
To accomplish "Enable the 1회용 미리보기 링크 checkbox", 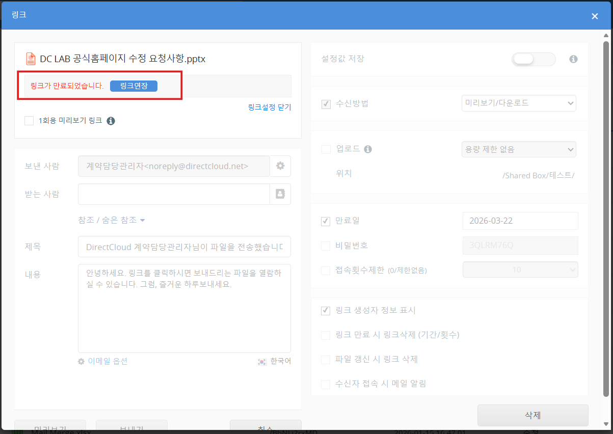I will coord(29,121).
